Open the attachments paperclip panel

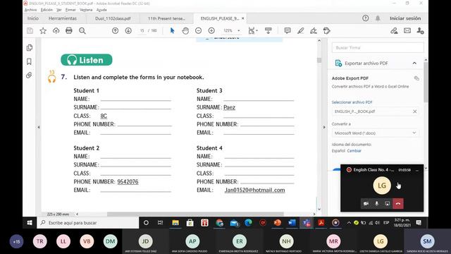[x=29, y=75]
